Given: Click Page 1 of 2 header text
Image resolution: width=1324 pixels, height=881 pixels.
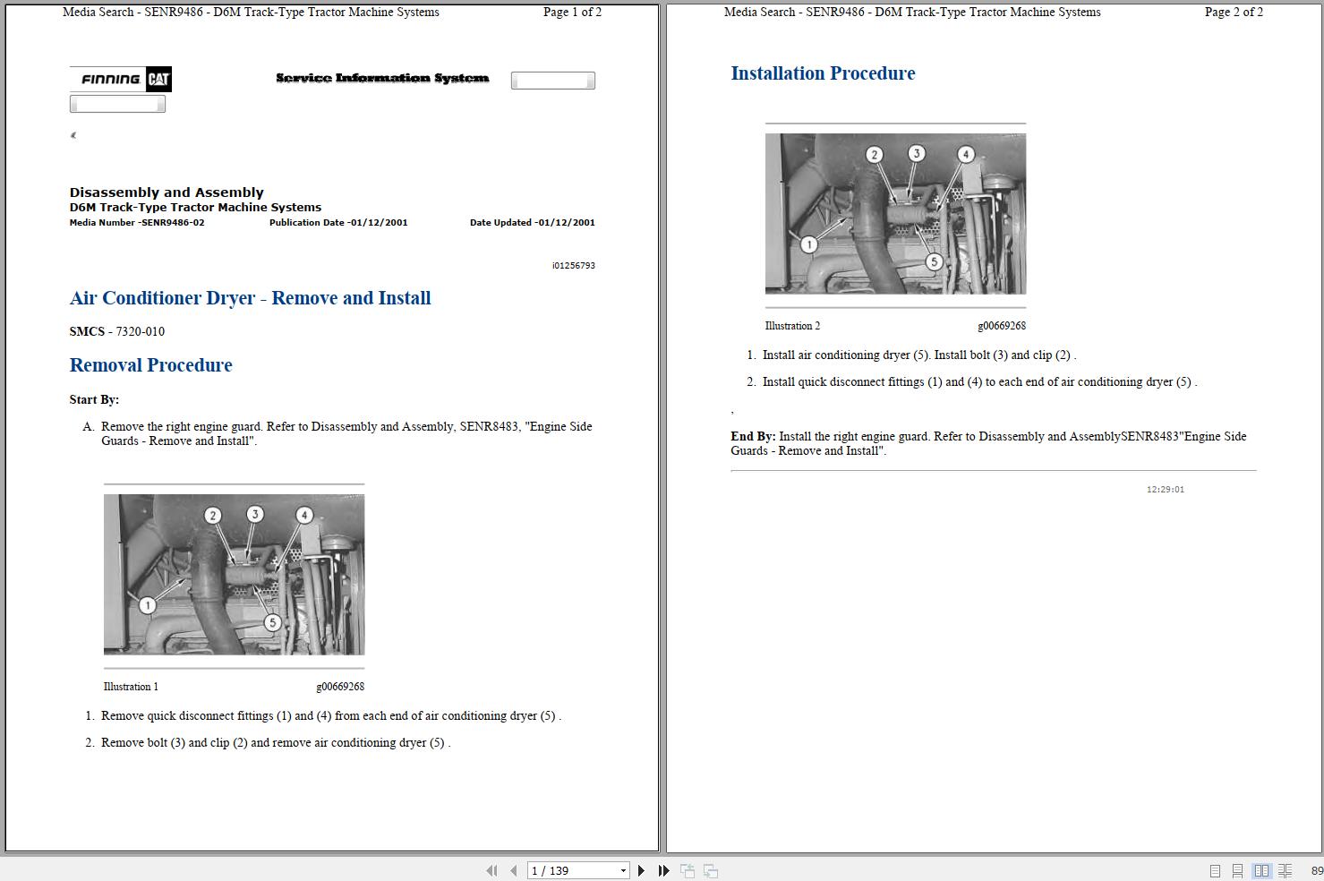Looking at the screenshot, I should [572, 12].
